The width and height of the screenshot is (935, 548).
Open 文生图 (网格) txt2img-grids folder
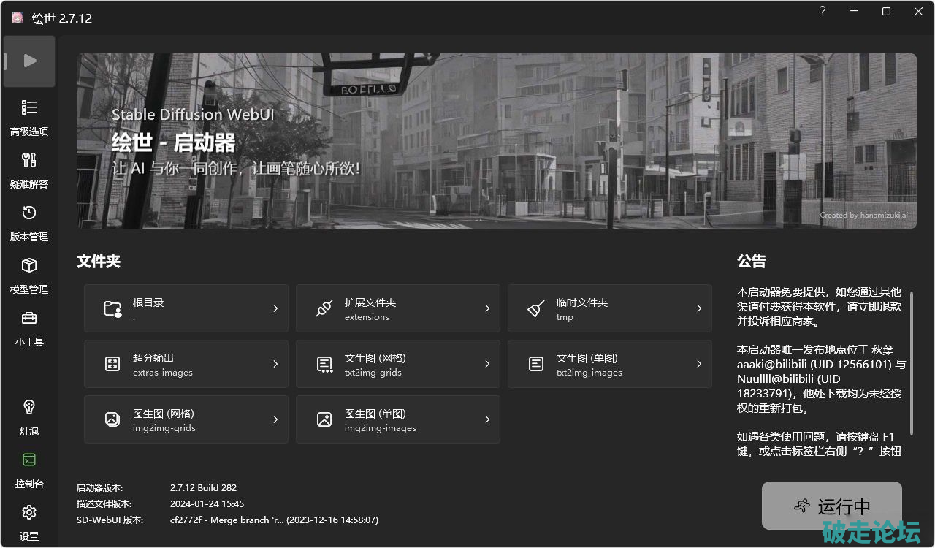point(397,364)
